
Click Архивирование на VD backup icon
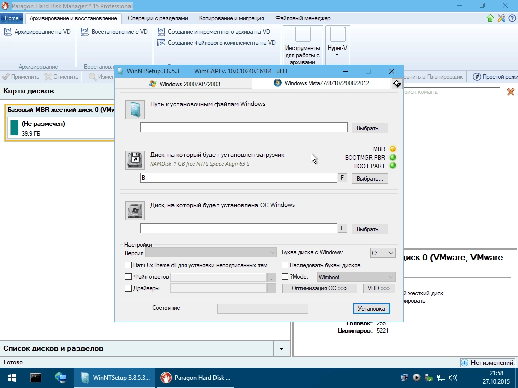[7, 32]
